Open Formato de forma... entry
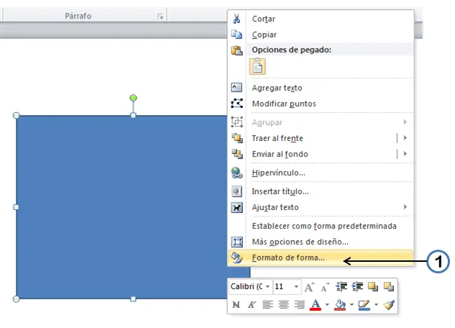The width and height of the screenshot is (455, 328). (321, 258)
